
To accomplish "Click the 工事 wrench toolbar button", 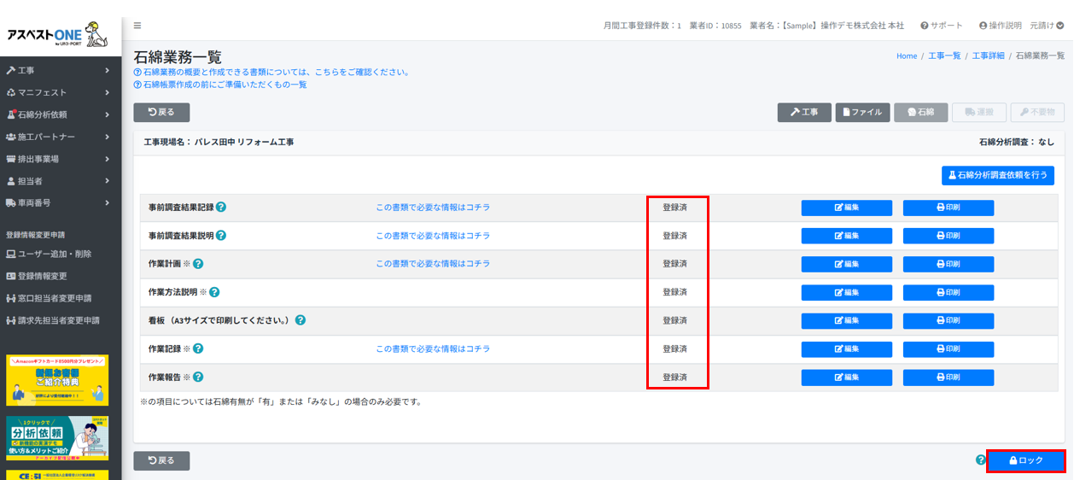I will tap(803, 112).
